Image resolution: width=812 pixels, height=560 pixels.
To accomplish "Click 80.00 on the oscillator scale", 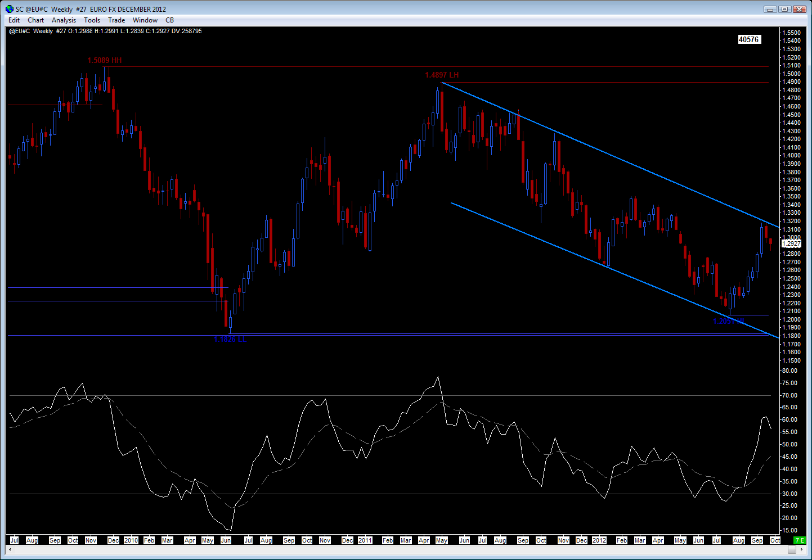I will pos(789,371).
